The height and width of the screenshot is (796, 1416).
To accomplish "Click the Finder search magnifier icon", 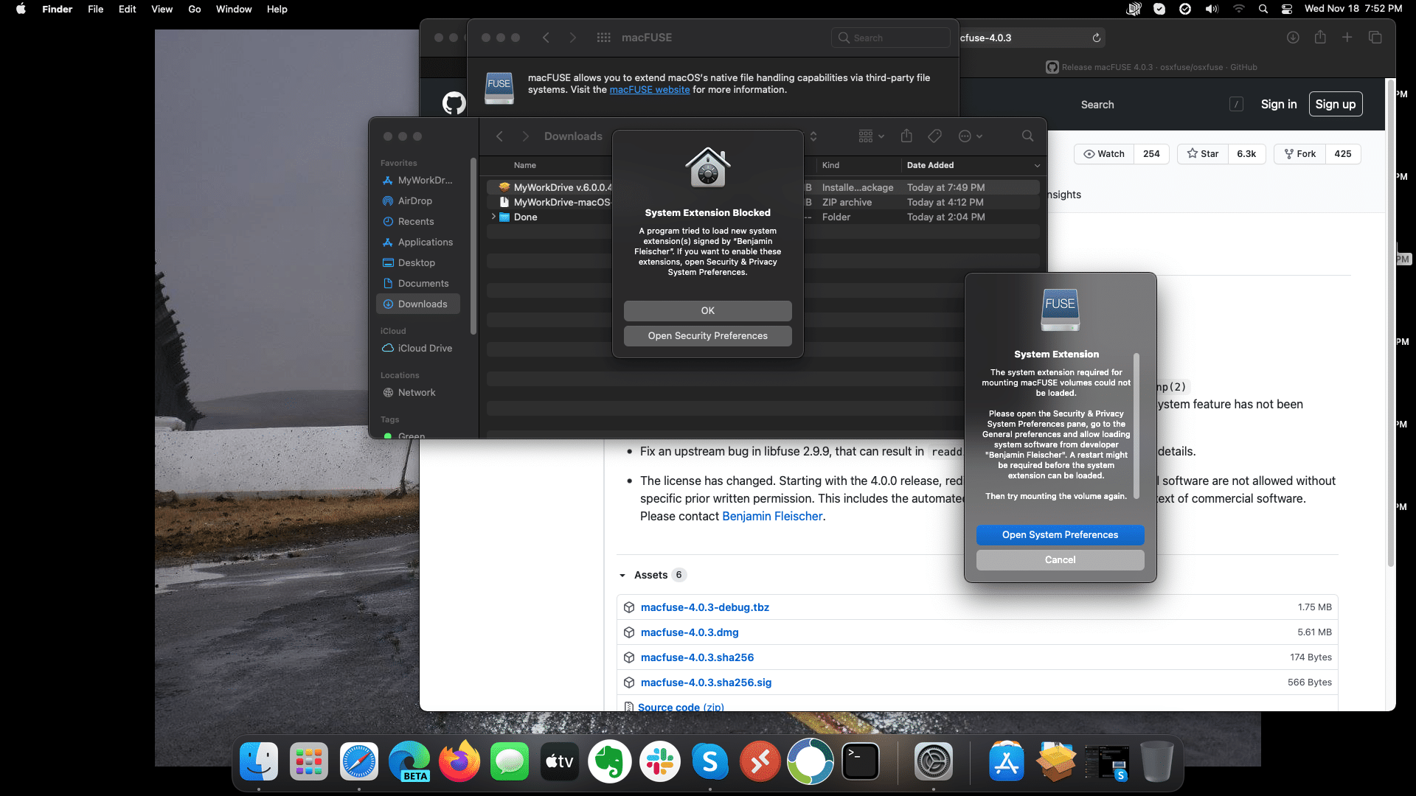I will tap(1027, 136).
